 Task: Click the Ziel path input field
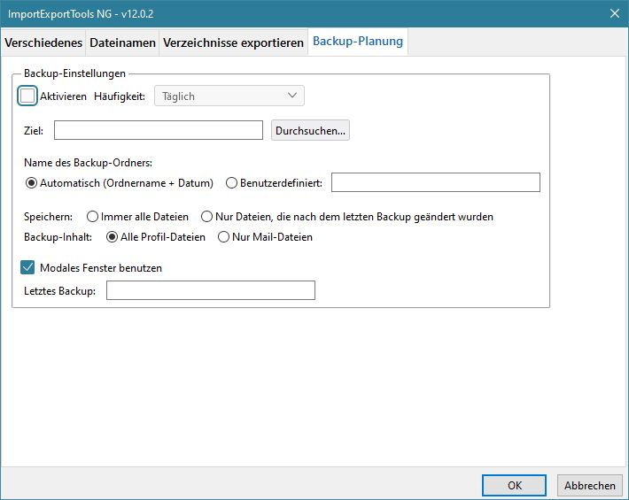pyautogui.click(x=159, y=130)
